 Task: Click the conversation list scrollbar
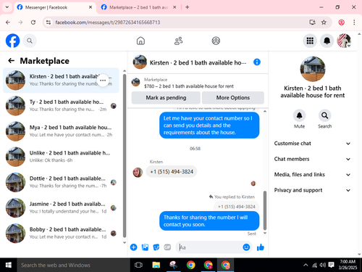tap(125, 156)
